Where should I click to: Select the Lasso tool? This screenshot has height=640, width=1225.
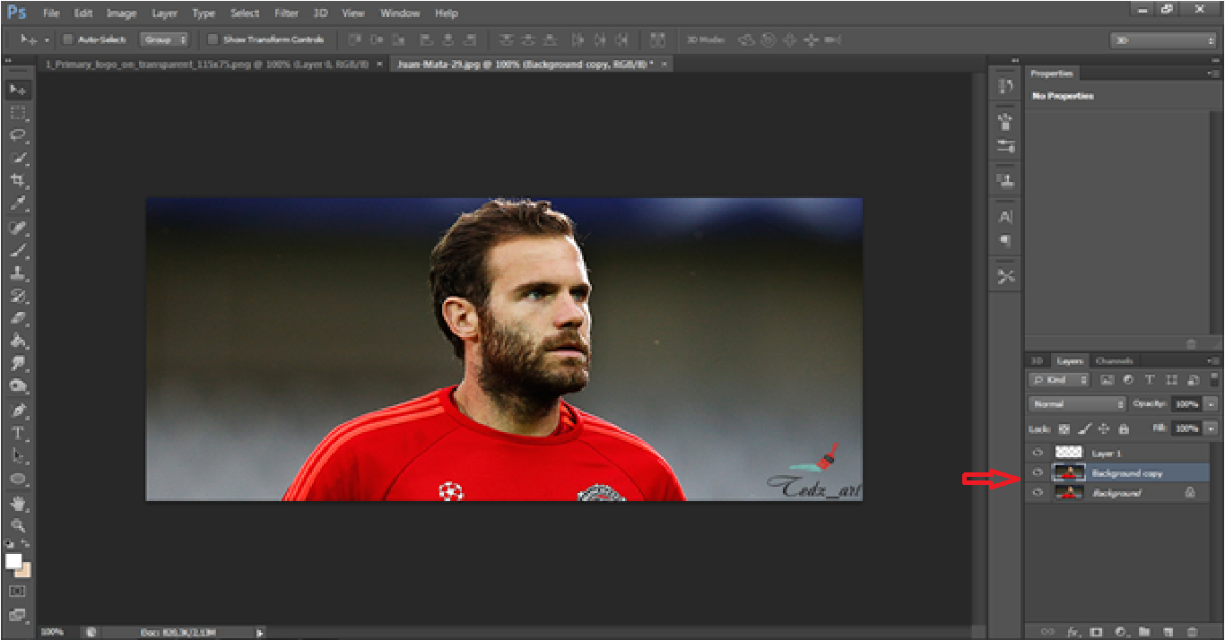click(x=18, y=135)
